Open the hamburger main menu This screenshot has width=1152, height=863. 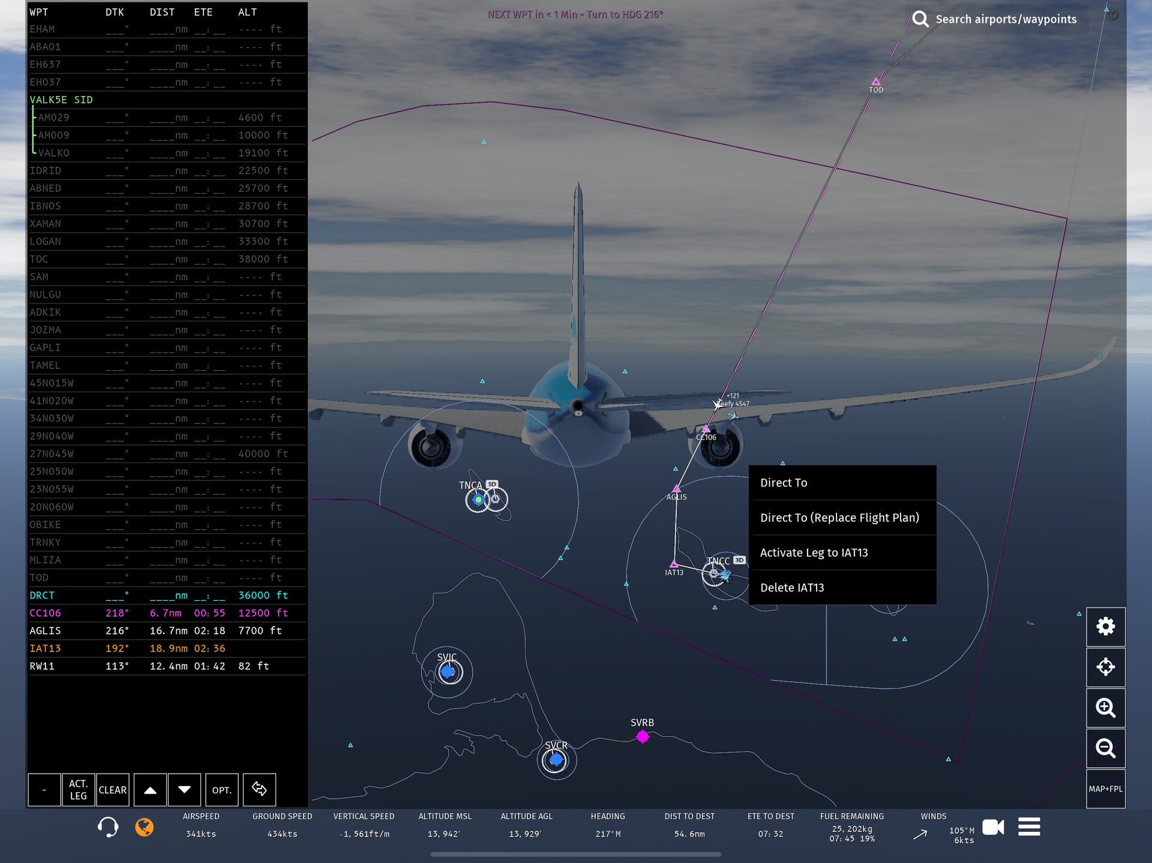(1029, 827)
